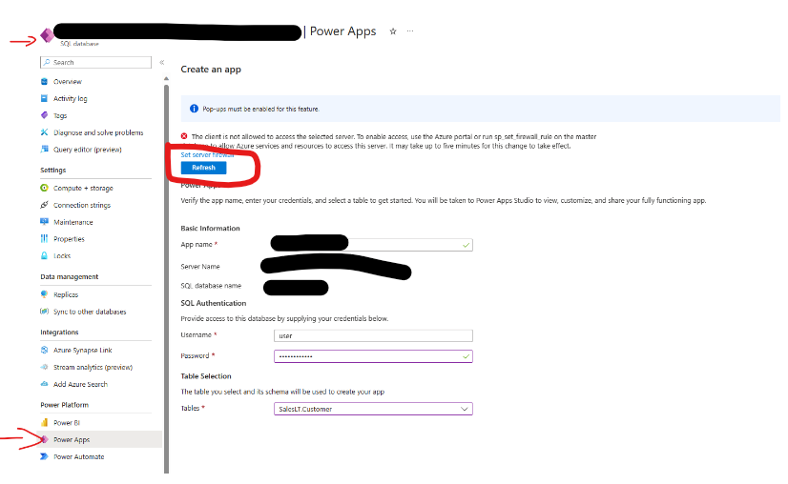The image size is (788, 484).
Task: Click the Query editor (preview) icon
Action: pyautogui.click(x=44, y=150)
